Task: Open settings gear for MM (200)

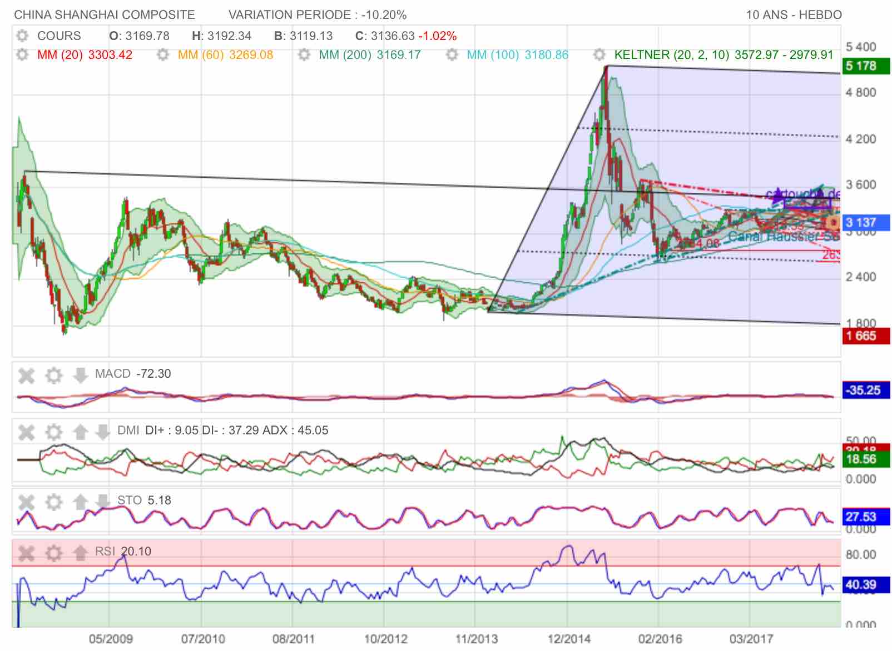Action: click(x=304, y=55)
